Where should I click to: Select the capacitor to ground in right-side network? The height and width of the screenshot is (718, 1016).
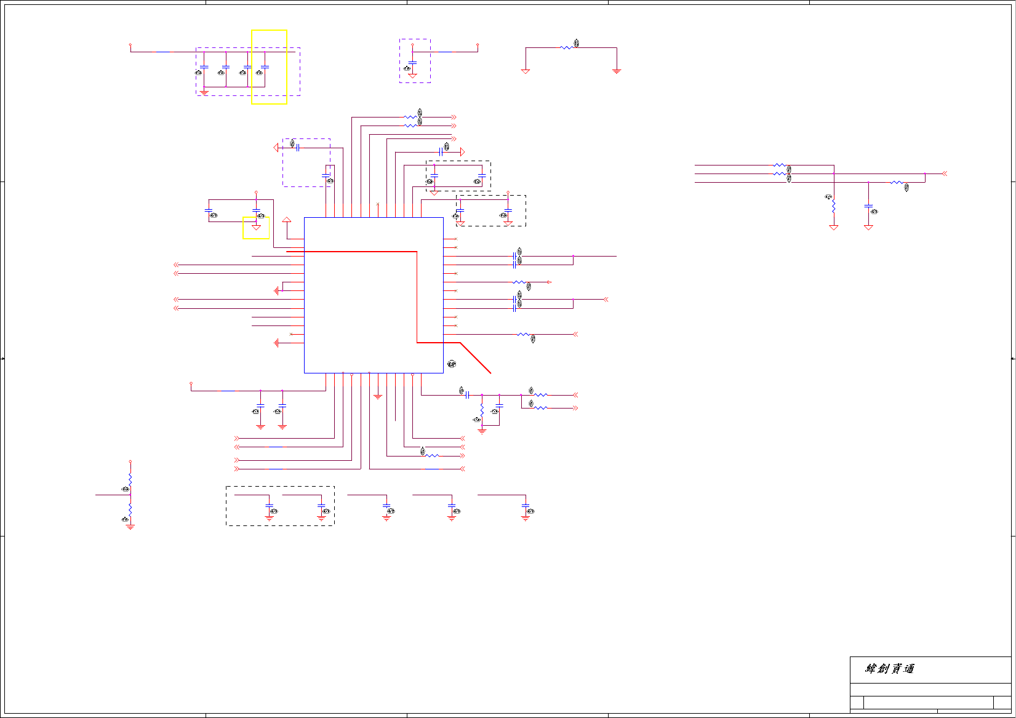[x=868, y=206]
